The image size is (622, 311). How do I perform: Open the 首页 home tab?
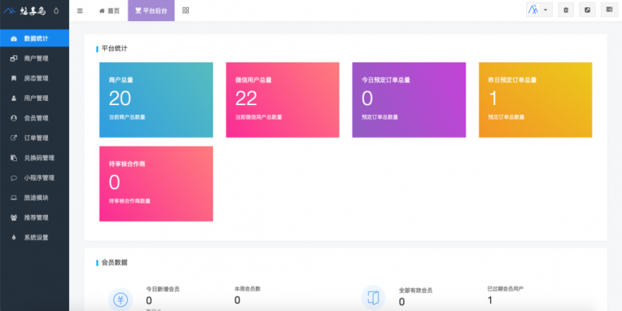(x=109, y=11)
